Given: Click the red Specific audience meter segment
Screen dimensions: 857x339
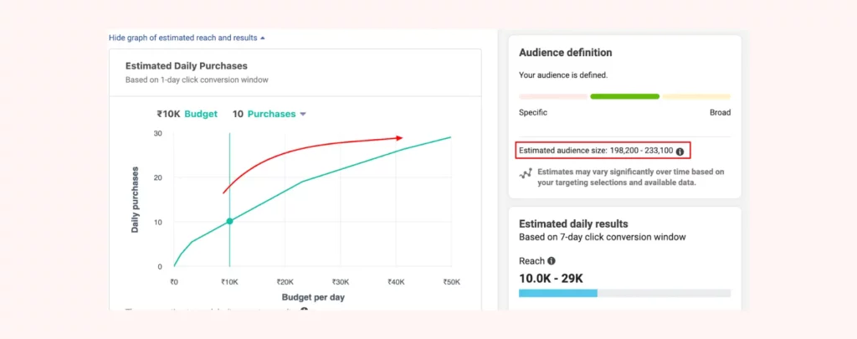Looking at the screenshot, I should (x=553, y=96).
